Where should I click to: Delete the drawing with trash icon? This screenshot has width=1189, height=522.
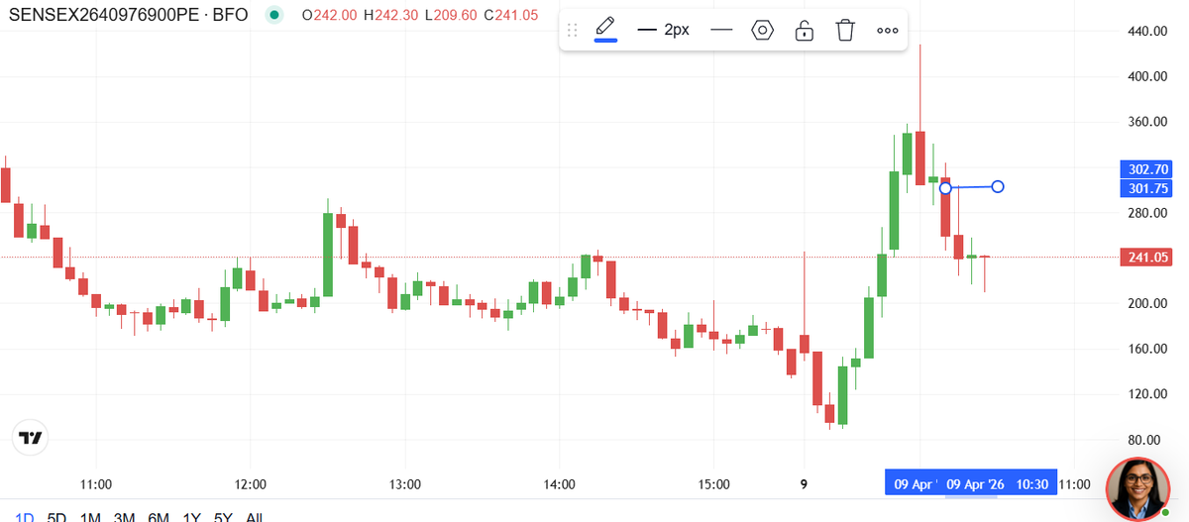(x=845, y=30)
